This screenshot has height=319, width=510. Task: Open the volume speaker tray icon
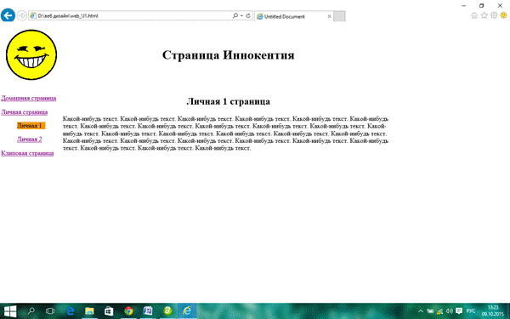(450, 311)
